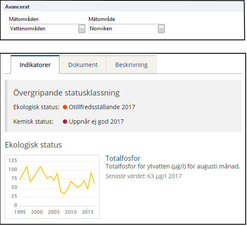Click the orange Ekologisk status indicator dot
The image size is (247, 226).
pos(65,107)
